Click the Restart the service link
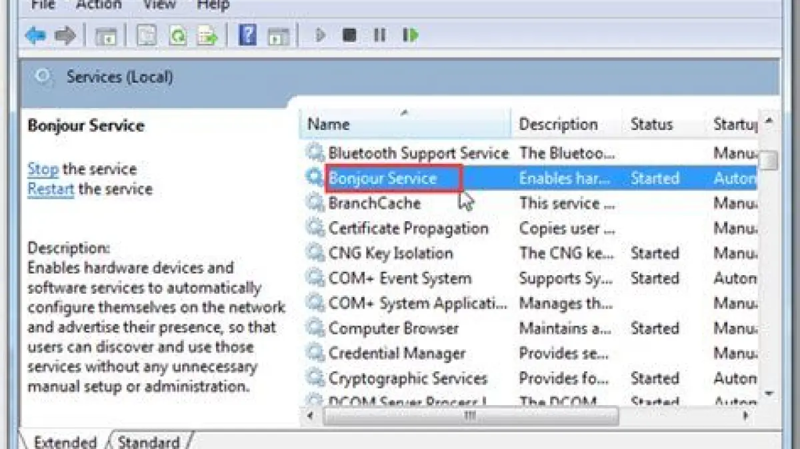 [x=51, y=189]
